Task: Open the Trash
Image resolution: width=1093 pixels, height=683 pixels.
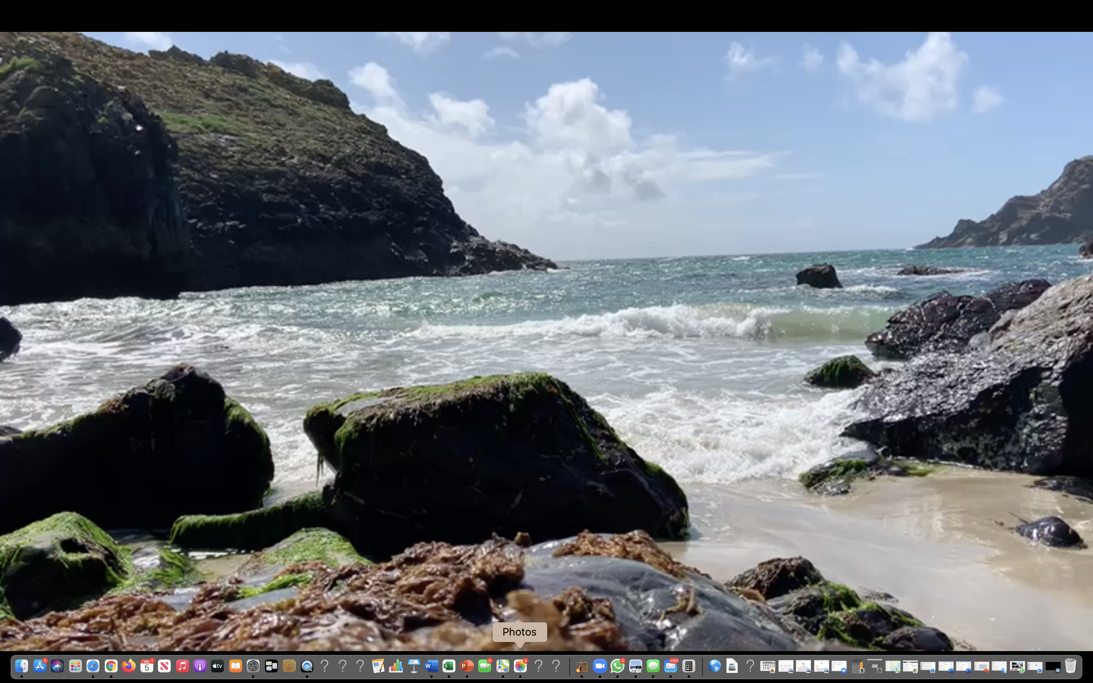Action: click(1071, 666)
